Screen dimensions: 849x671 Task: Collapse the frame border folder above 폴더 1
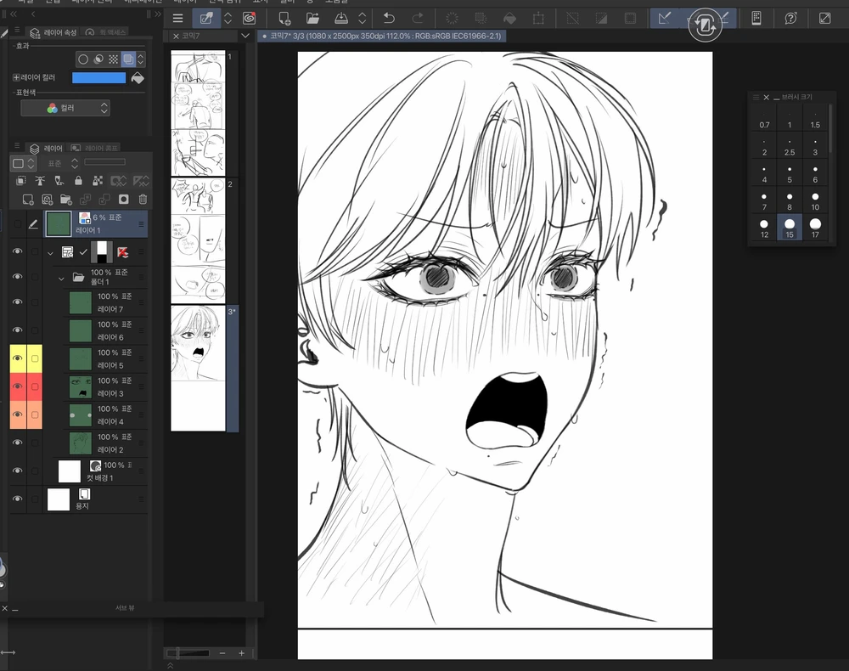click(50, 253)
